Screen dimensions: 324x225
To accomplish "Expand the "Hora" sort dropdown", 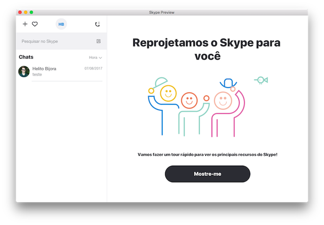I will tap(93, 57).
